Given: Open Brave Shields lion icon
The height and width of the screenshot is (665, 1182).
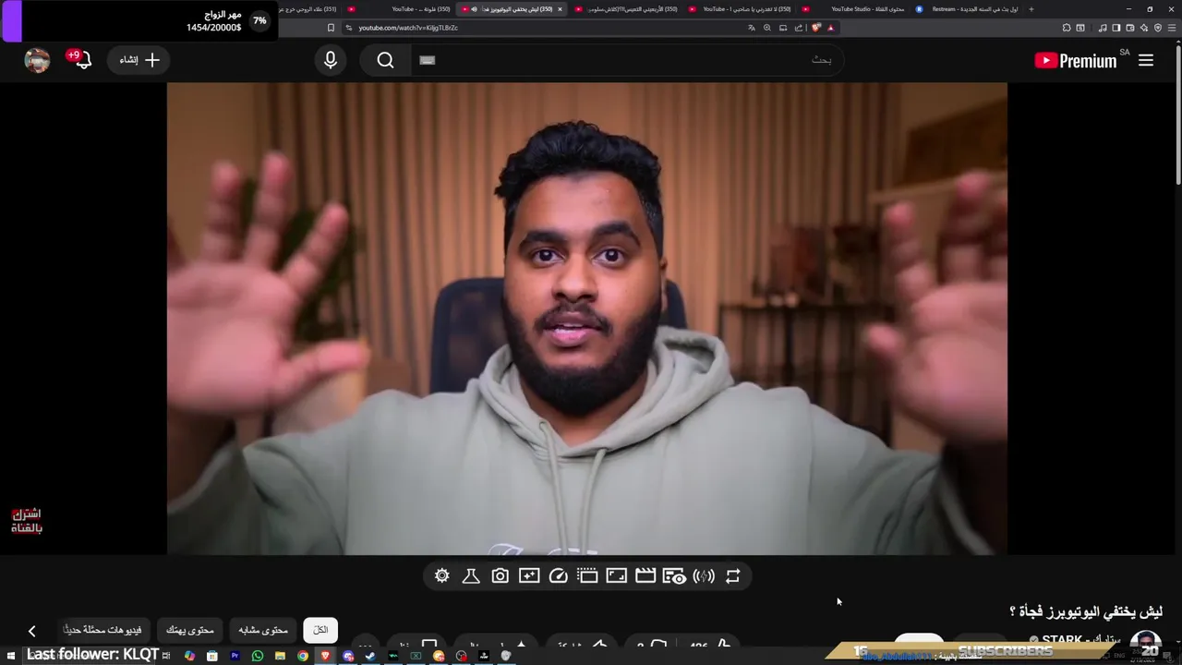Looking at the screenshot, I should (816, 28).
